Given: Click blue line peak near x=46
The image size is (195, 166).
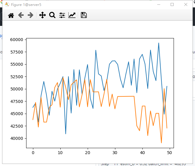Looking at the screenshot, I should [158, 43].
